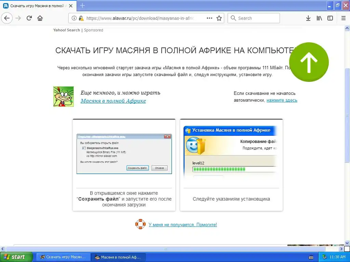Click the vertical scrollbar up arrow
This screenshot has width=350, height=262.
point(347,28)
